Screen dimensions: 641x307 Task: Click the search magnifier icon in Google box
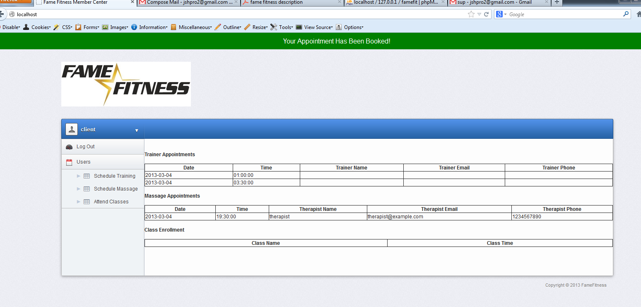click(626, 14)
